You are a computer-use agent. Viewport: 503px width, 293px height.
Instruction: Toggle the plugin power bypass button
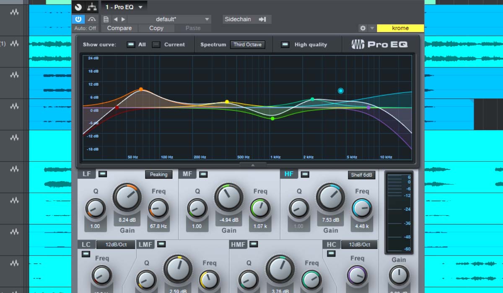[x=78, y=19]
